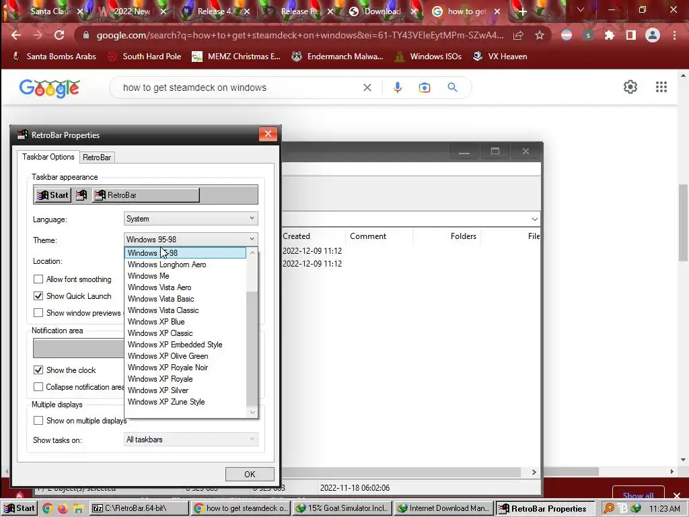Run search with magnifying glass icon

[x=453, y=88]
